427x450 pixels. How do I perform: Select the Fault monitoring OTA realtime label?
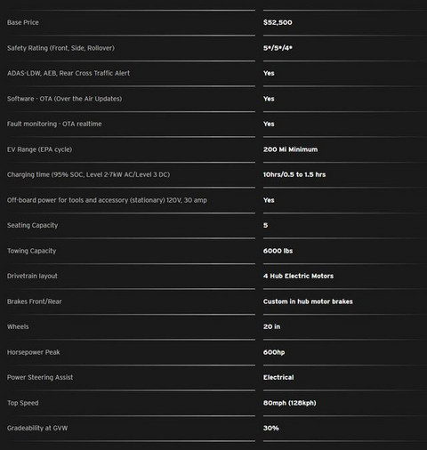54,124
